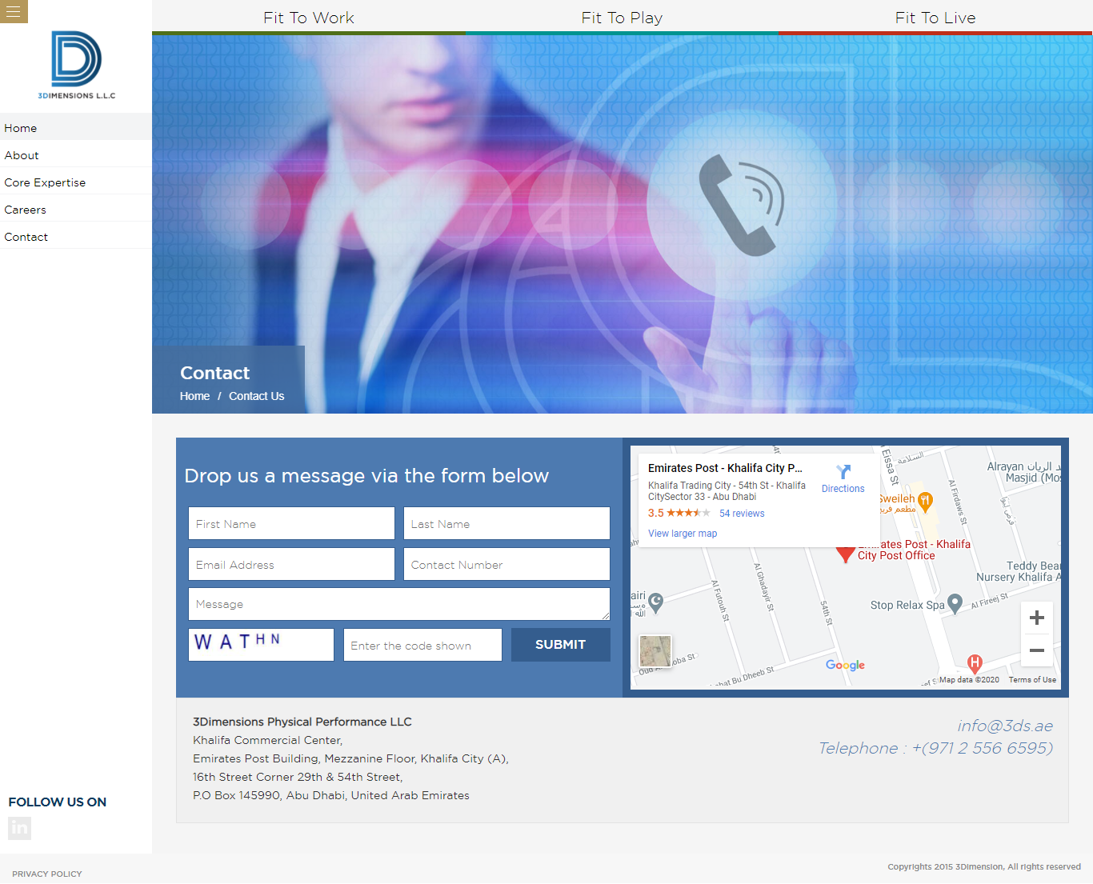Open map Terms of Use link
The height and width of the screenshot is (884, 1093).
(1032, 680)
